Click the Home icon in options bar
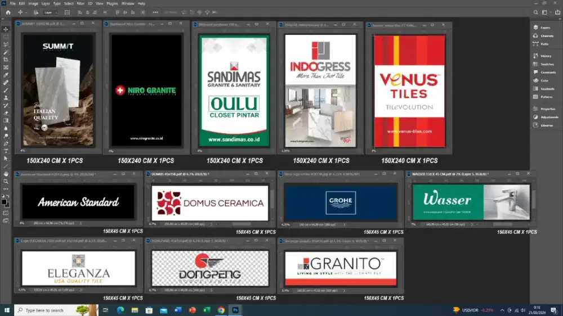Image resolution: width=563 pixels, height=316 pixels. point(8,12)
